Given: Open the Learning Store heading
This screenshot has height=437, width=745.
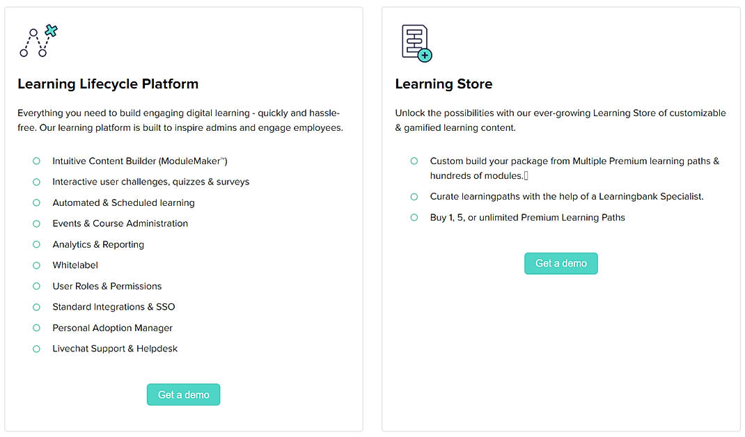Looking at the screenshot, I should click(x=444, y=84).
